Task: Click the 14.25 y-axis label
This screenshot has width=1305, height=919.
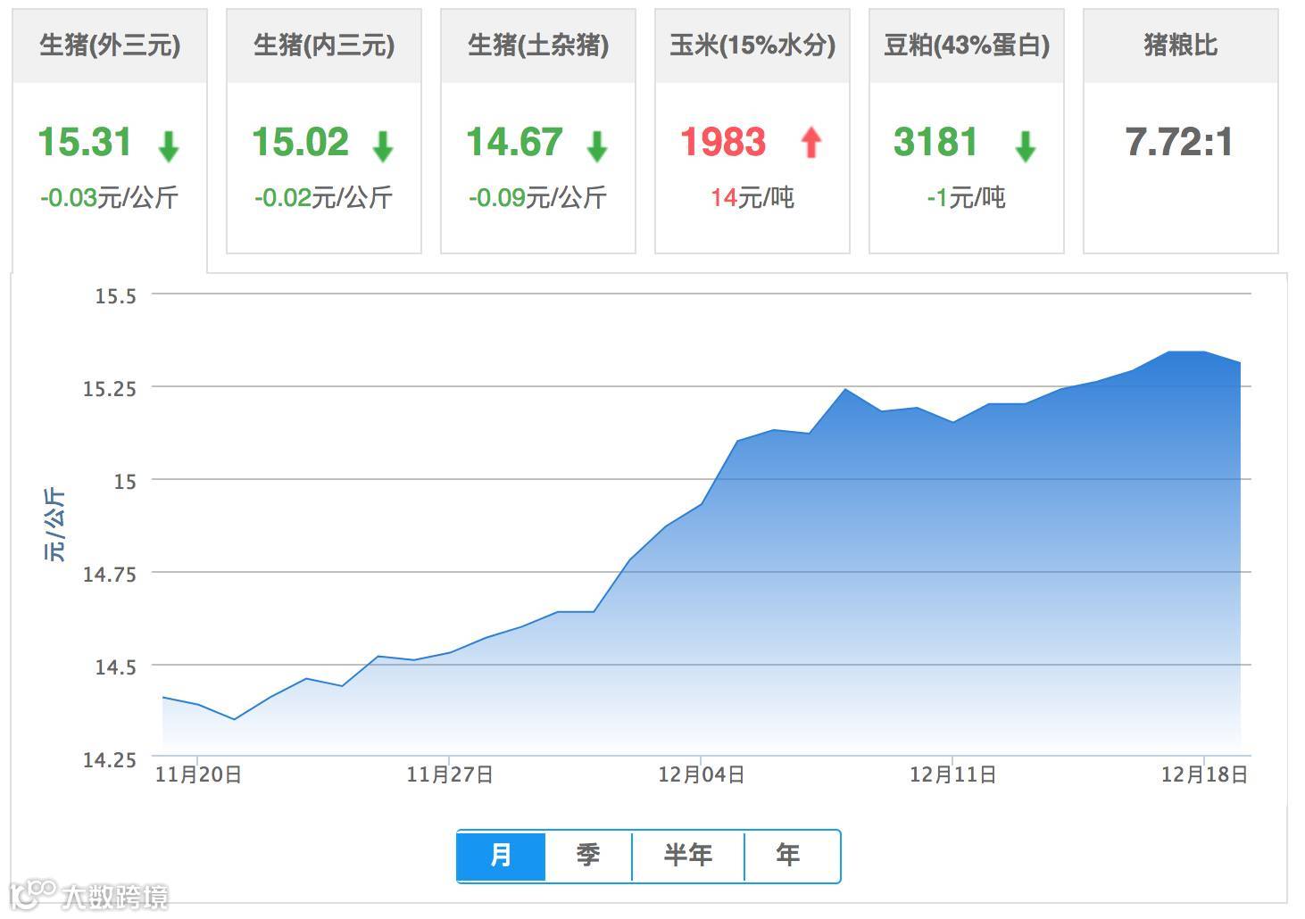Action: tap(110, 760)
